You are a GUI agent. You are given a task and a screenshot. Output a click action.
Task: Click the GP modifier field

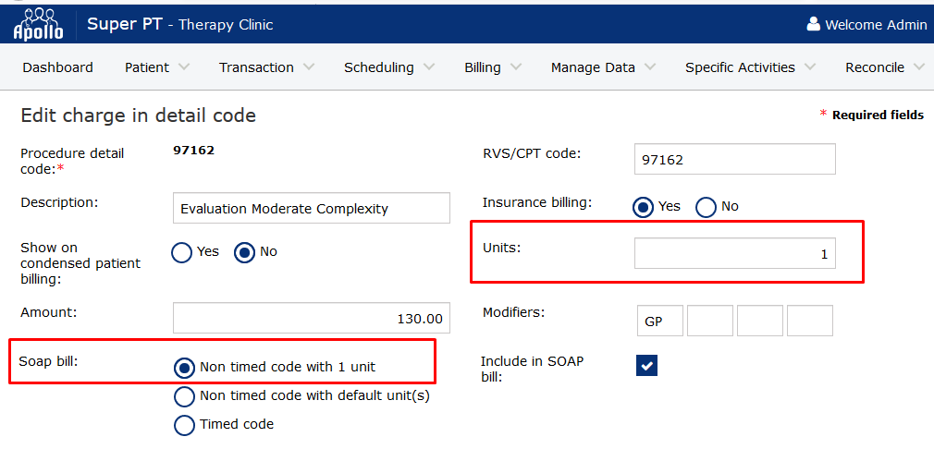tap(660, 322)
